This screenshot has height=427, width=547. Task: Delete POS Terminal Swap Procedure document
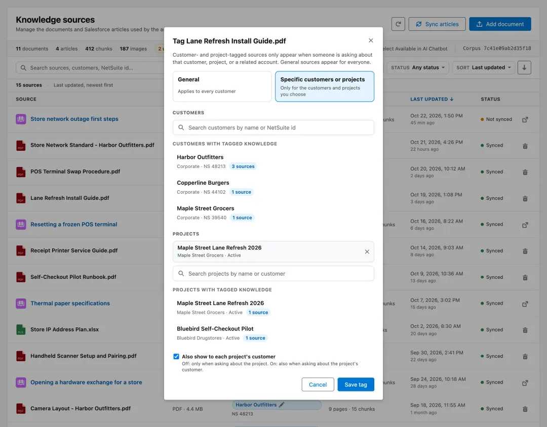(525, 172)
